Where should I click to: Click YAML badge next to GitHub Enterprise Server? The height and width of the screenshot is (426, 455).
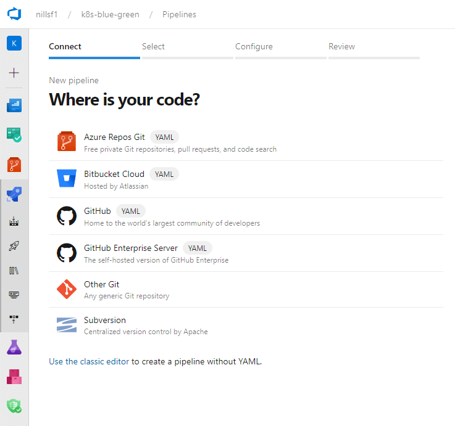[198, 248]
